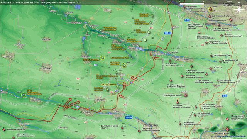Image resolution: width=247 pixels, height=139 pixels.
Task: Click the T-05-09 road shield
Action: (x=129, y=117)
